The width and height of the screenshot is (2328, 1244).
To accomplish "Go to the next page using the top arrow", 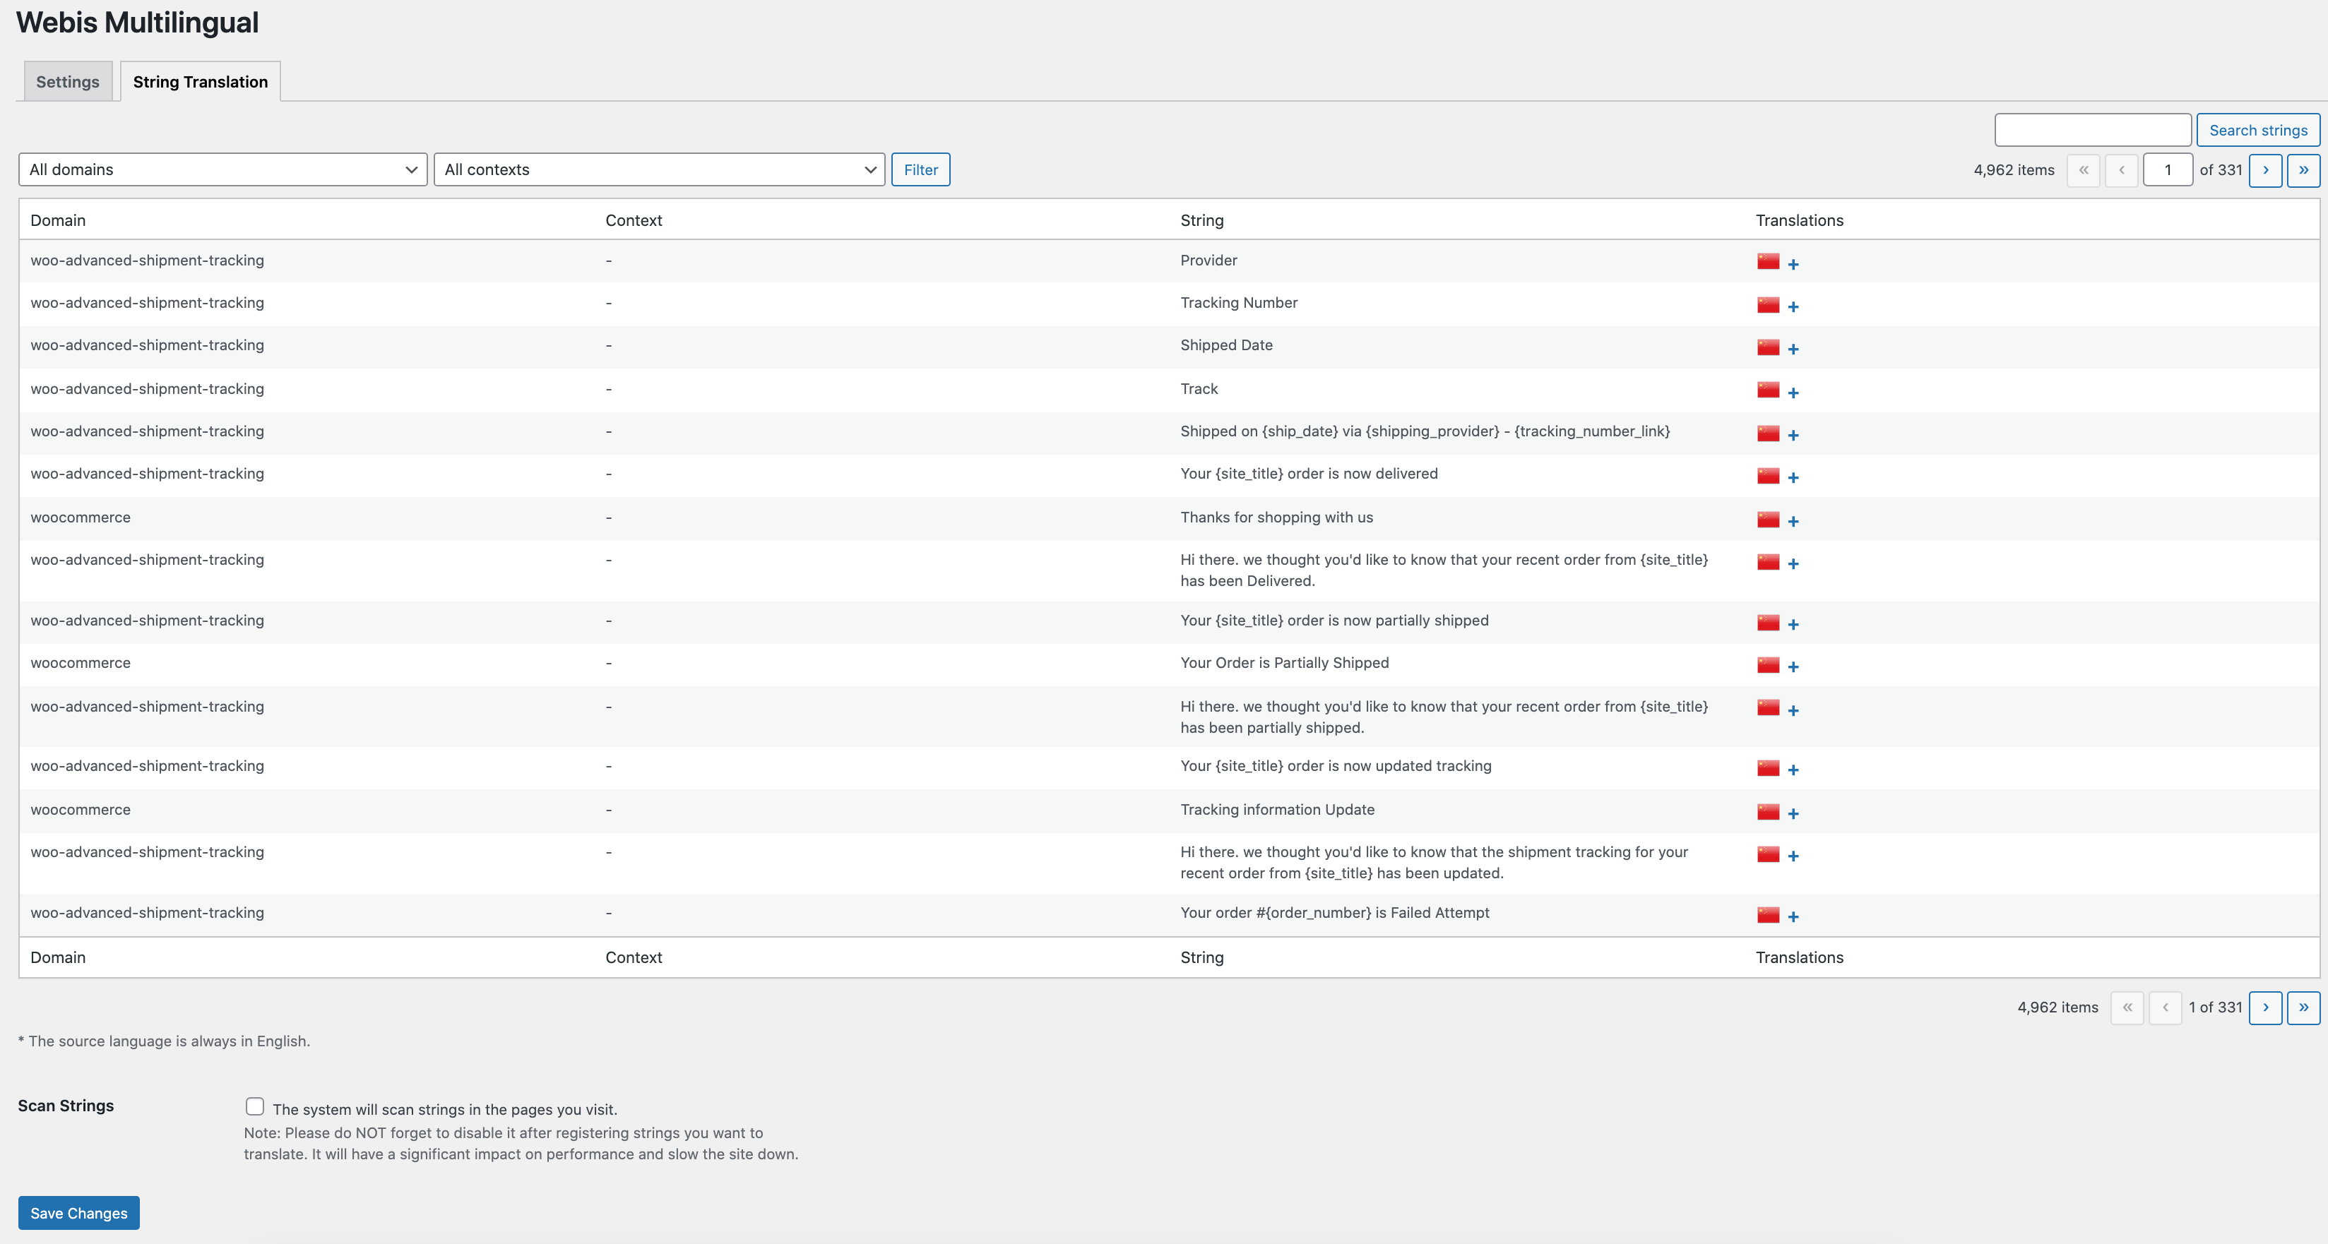I will [x=2266, y=170].
